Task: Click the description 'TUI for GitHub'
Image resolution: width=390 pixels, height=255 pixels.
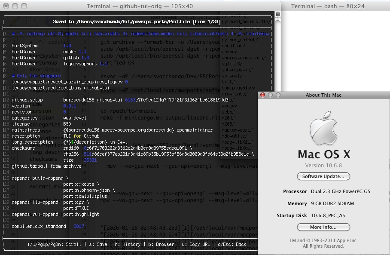Action: point(81,136)
